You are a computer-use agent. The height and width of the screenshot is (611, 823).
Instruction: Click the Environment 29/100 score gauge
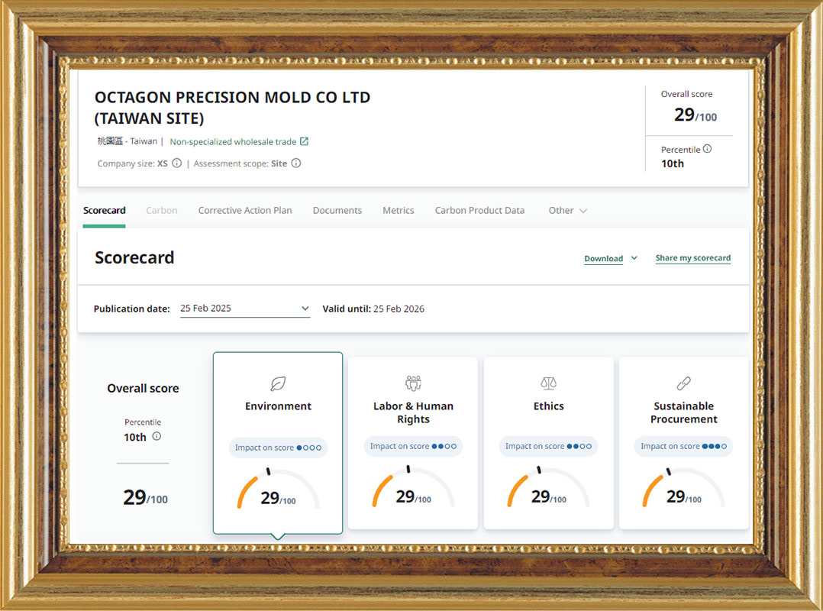coord(278,488)
